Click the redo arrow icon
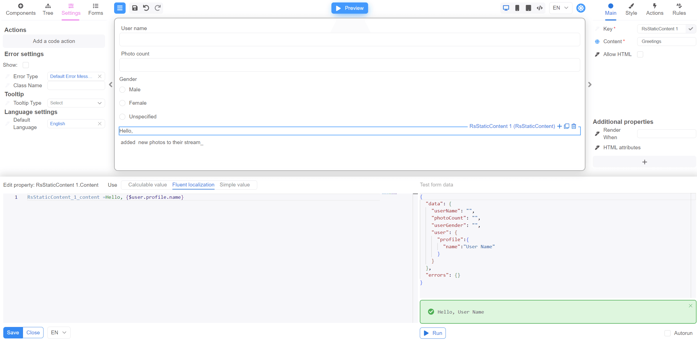The width and height of the screenshot is (697, 345). 158,8
